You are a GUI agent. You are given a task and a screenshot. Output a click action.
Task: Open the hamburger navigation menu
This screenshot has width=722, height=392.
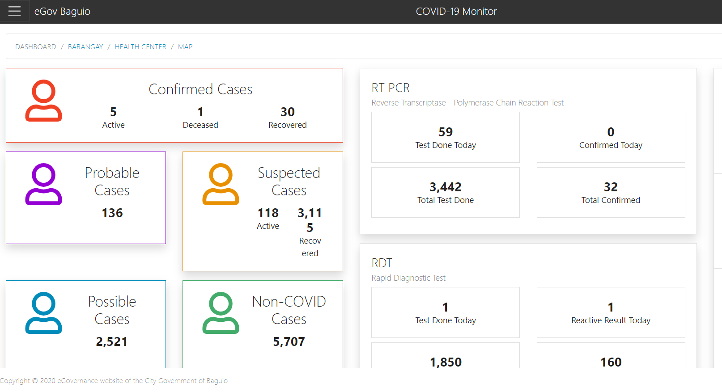click(14, 11)
